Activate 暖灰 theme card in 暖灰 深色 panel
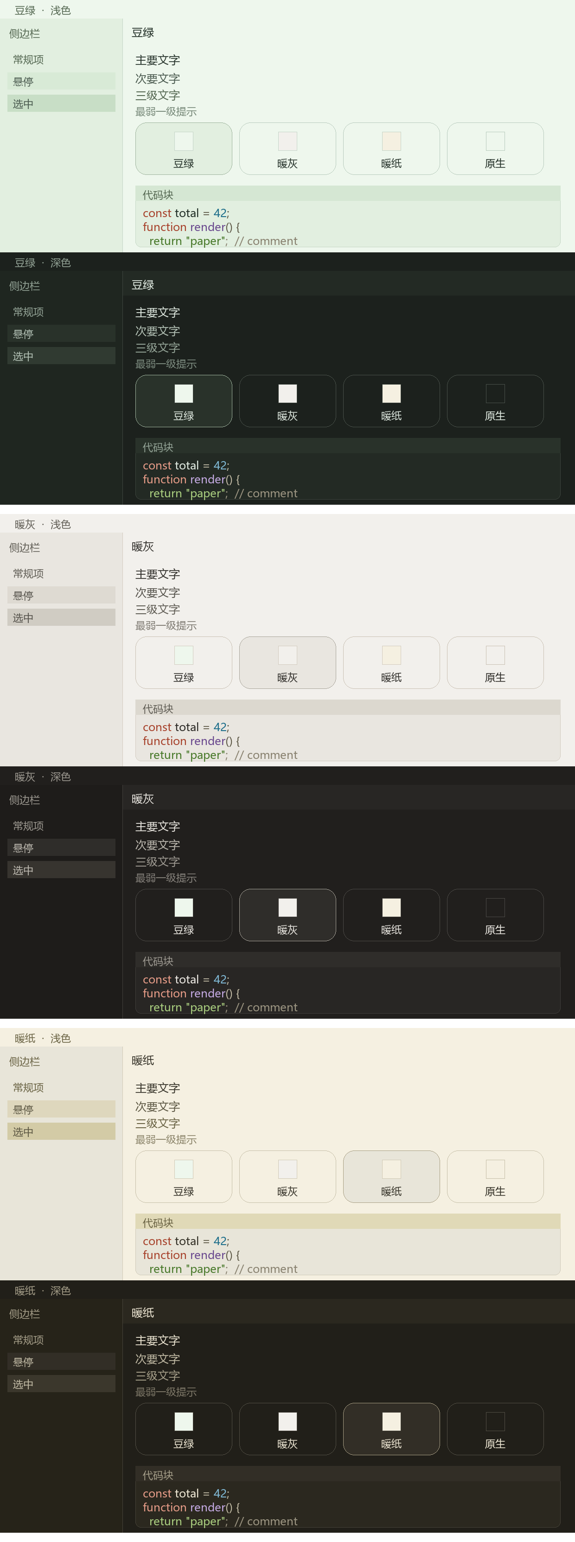The image size is (575, 1542). coord(288,915)
